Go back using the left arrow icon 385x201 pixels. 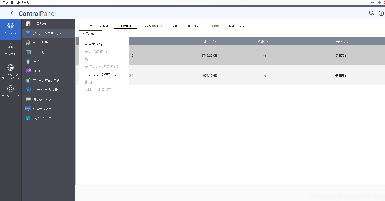point(13,13)
